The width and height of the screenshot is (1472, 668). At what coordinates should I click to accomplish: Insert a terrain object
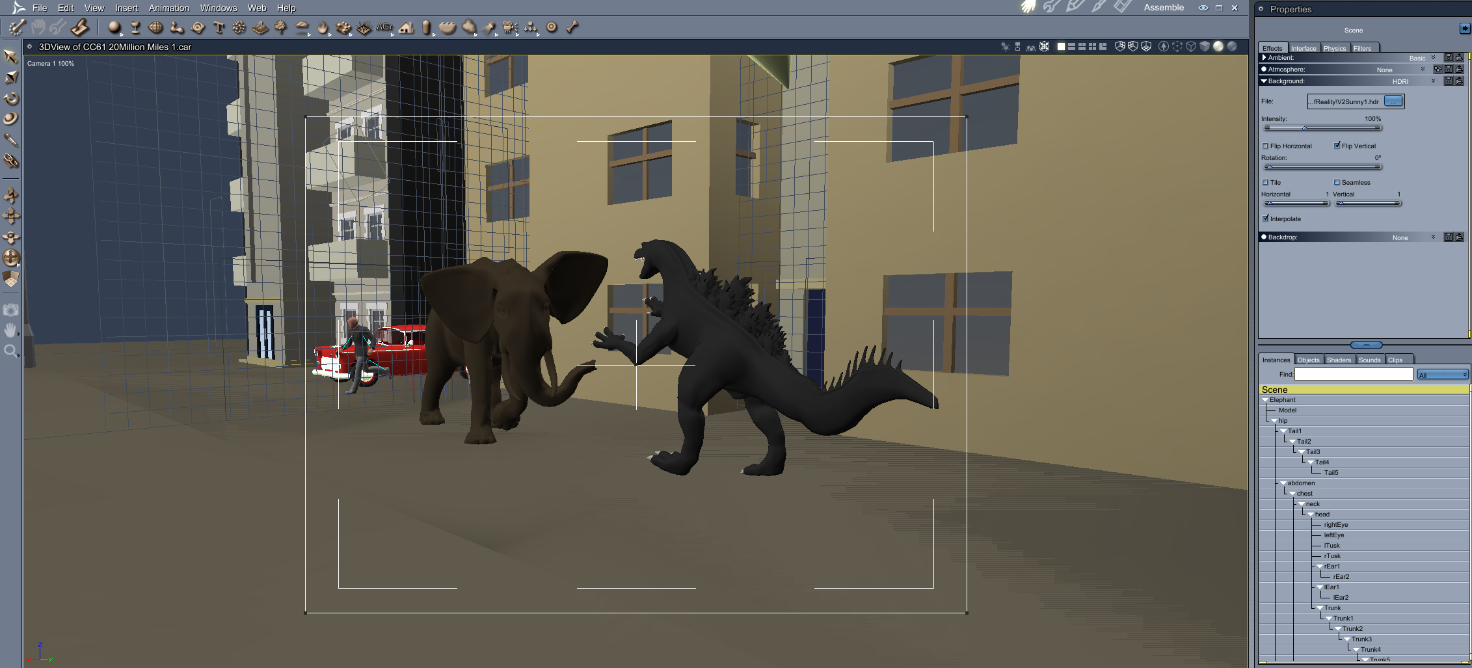[x=260, y=27]
